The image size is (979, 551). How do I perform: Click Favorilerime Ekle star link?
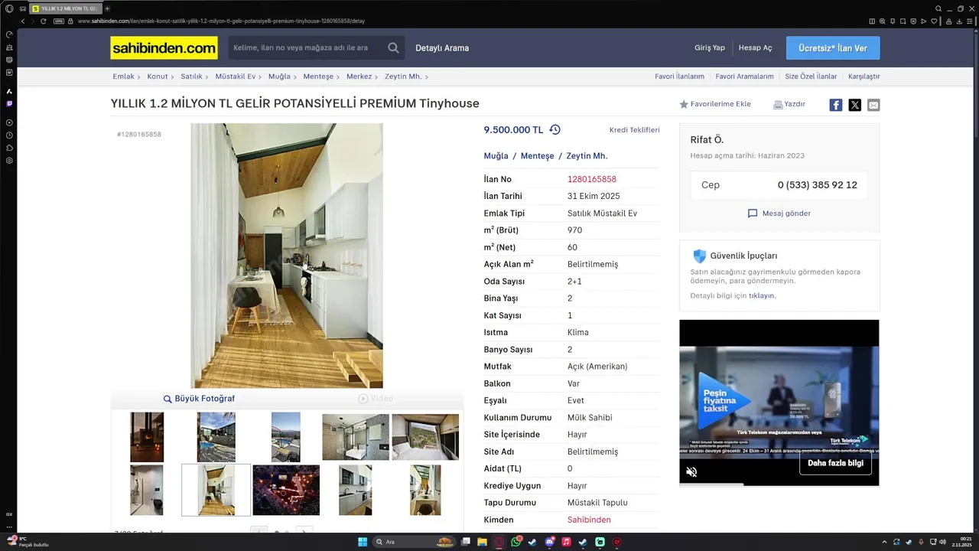click(715, 104)
